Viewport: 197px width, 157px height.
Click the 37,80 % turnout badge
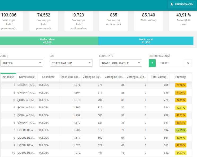pyautogui.click(x=181, y=85)
